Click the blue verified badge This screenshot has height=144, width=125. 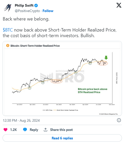(x=36, y=6)
